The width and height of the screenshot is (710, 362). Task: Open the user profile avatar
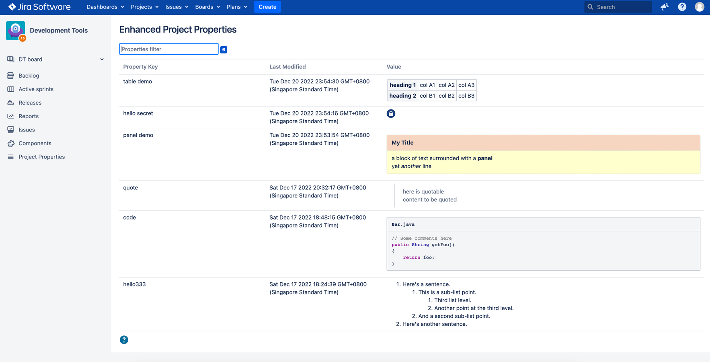[700, 7]
